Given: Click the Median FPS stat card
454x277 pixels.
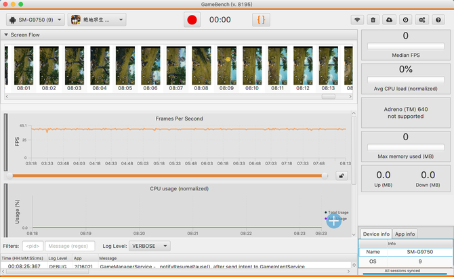Looking at the screenshot, I should pyautogui.click(x=406, y=45).
